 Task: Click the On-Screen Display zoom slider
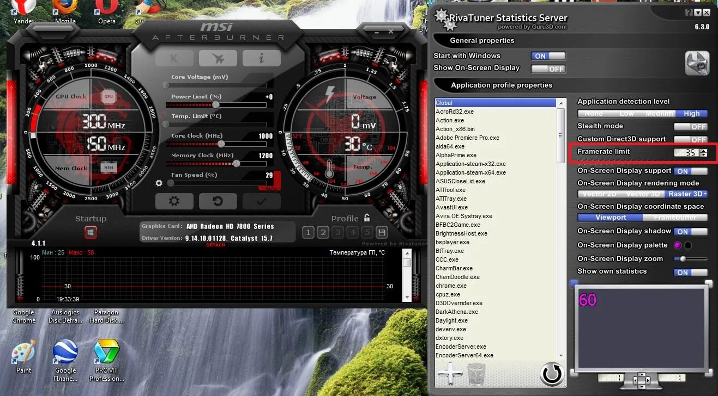click(691, 259)
